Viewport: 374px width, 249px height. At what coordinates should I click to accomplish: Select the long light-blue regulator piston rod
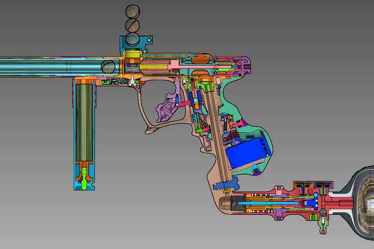[x=269, y=203]
